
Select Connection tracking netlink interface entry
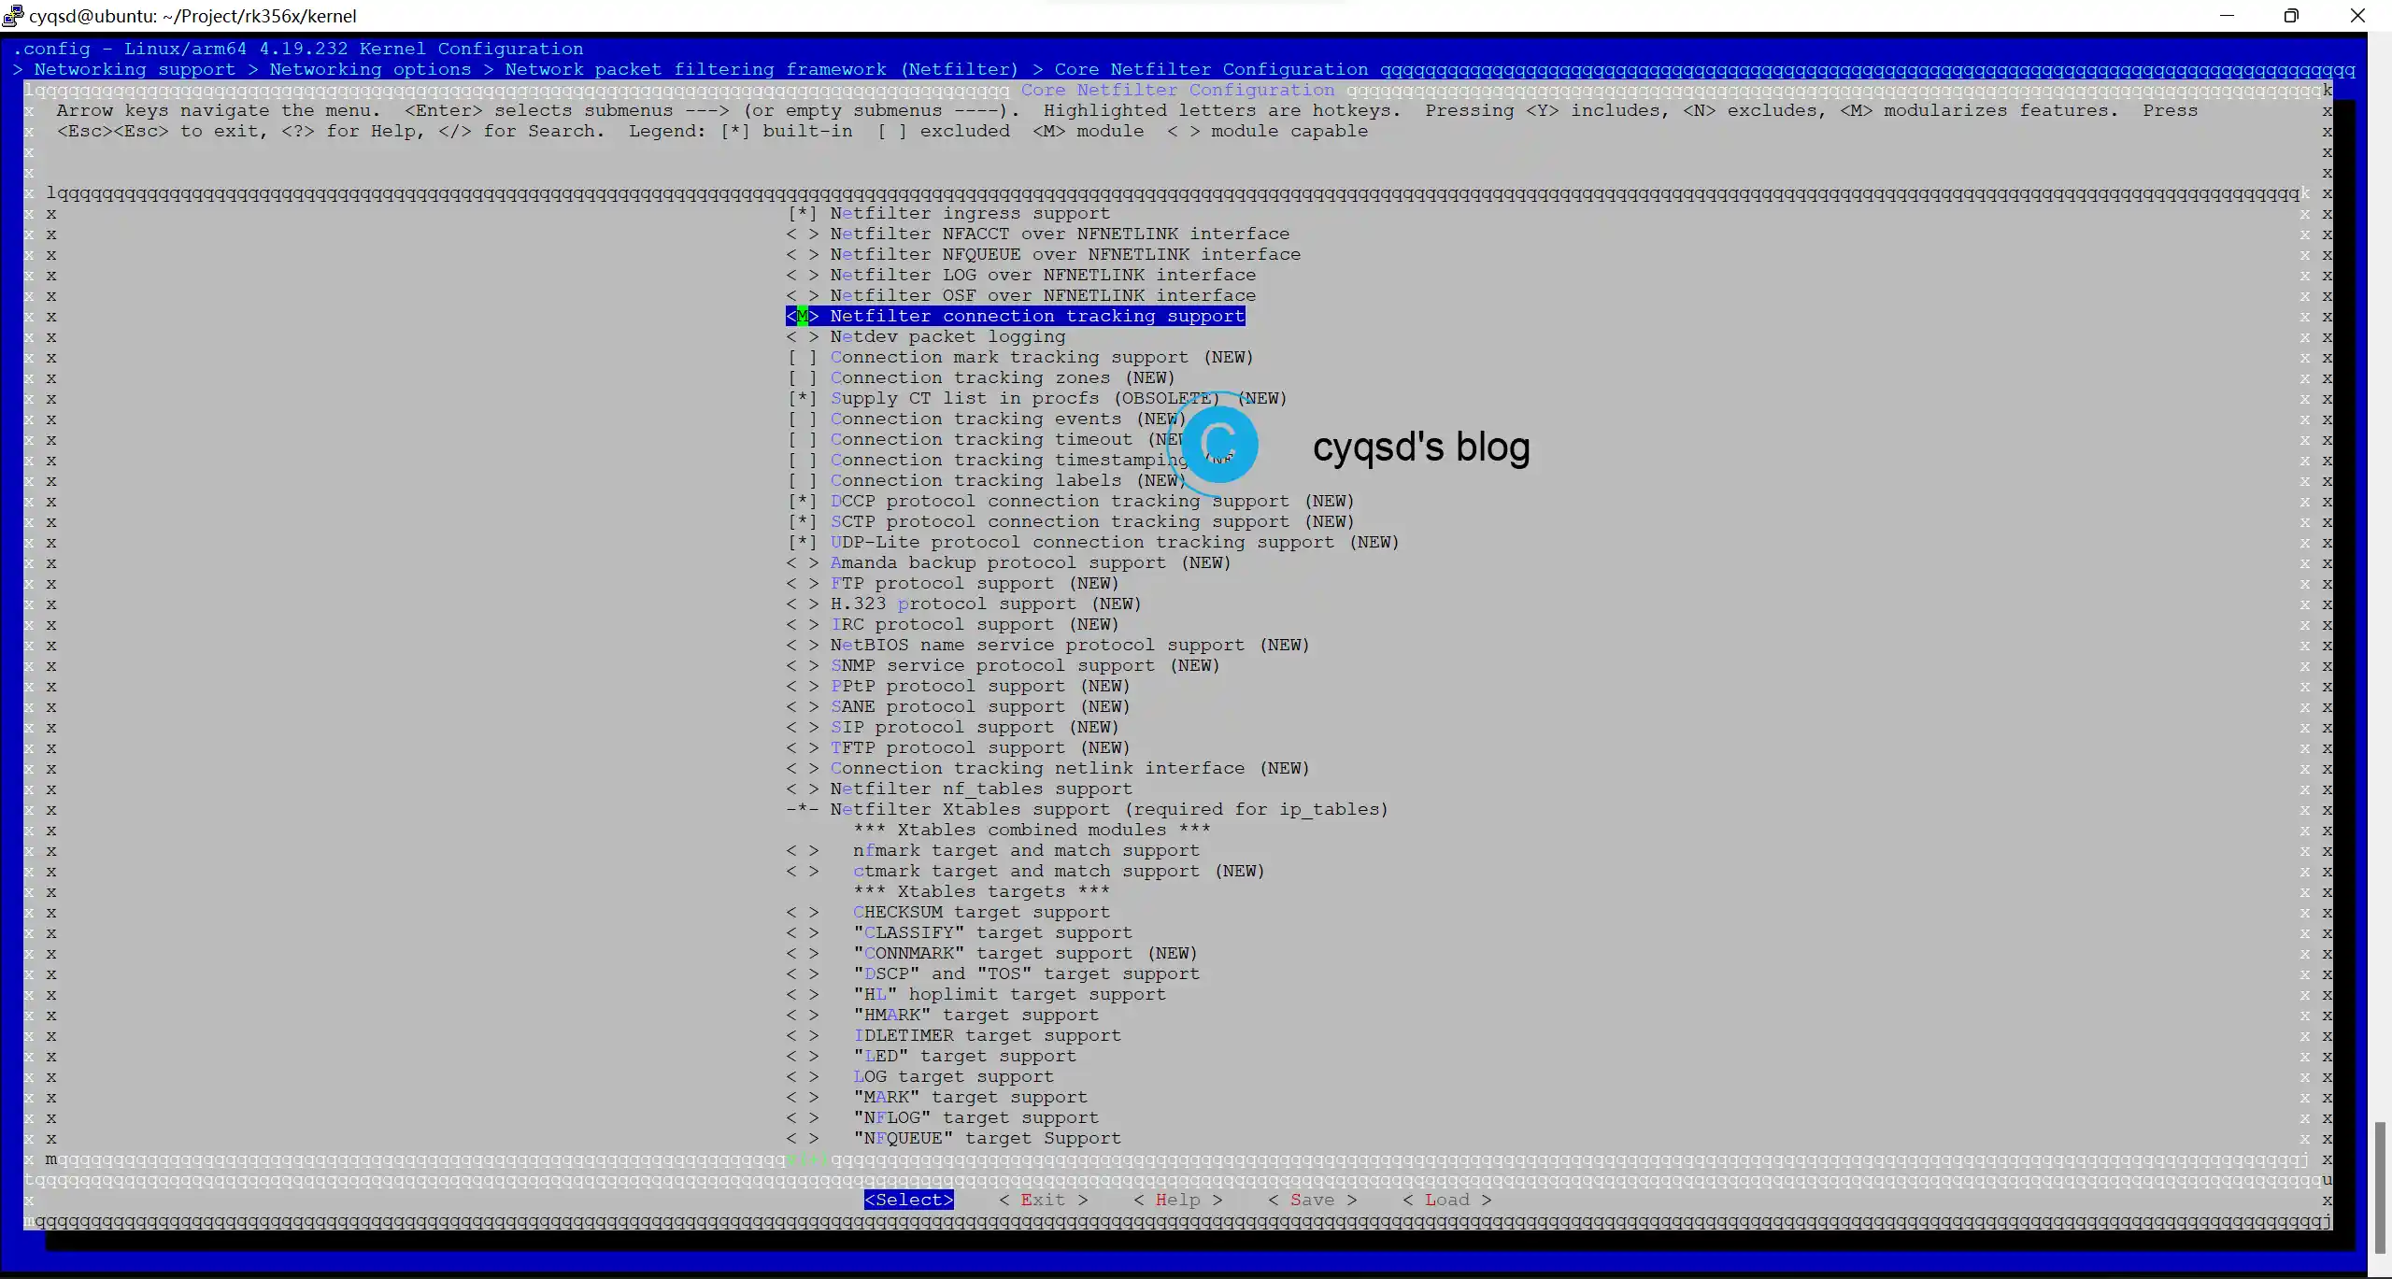[x=1048, y=768]
